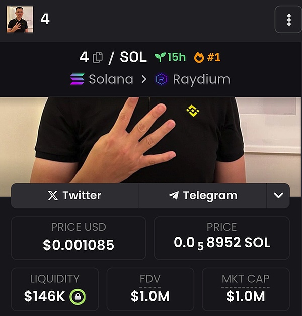Open the token's Telegram link
Image resolution: width=302 pixels, height=316 pixels.
coord(203,196)
